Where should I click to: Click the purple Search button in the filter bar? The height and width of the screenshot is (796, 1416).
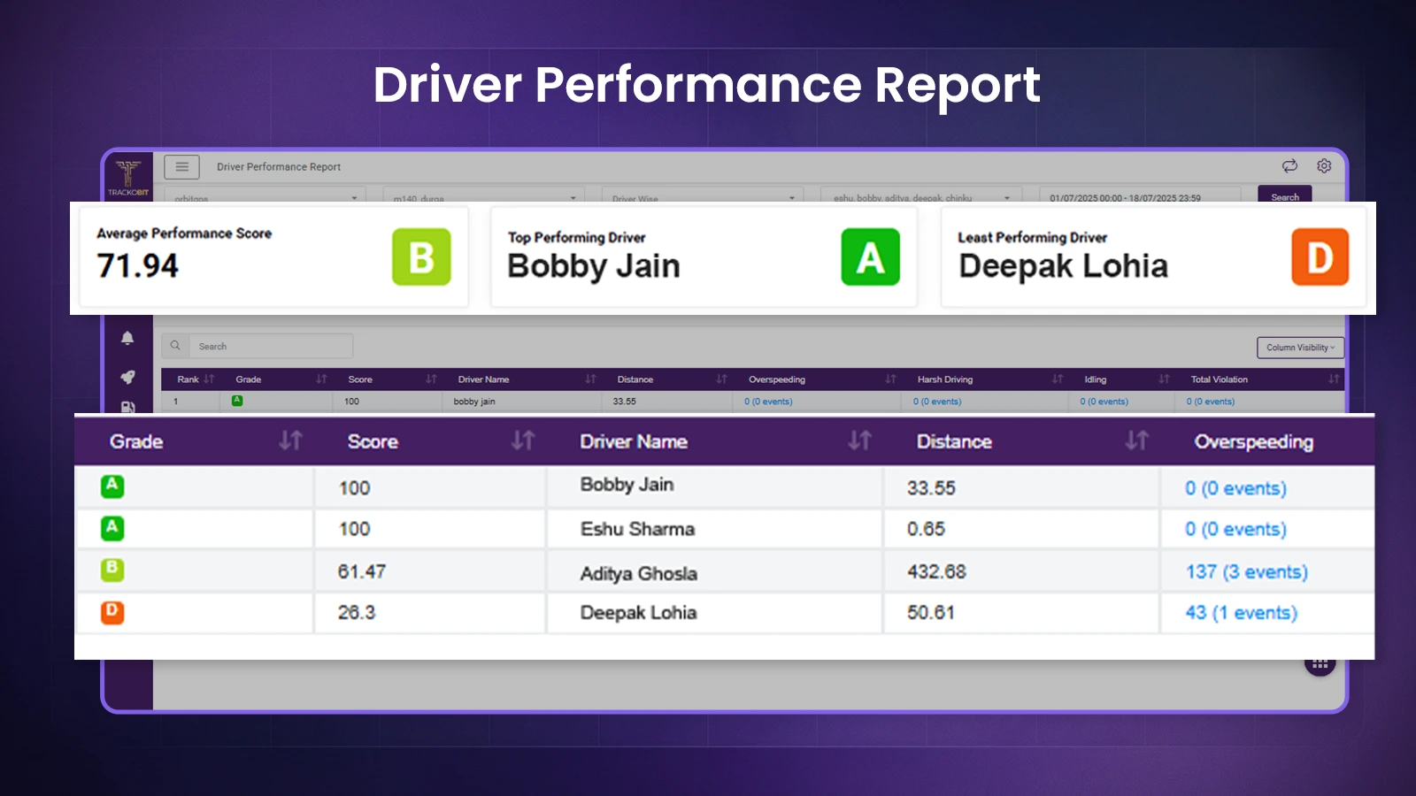[1285, 195]
